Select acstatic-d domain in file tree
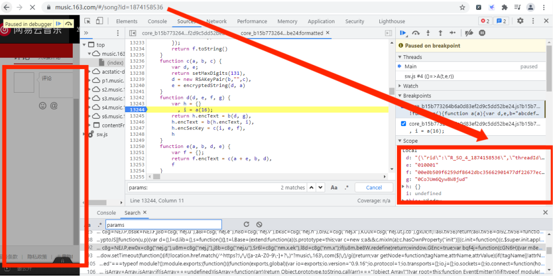The width and height of the screenshot is (553, 276). (x=113, y=72)
